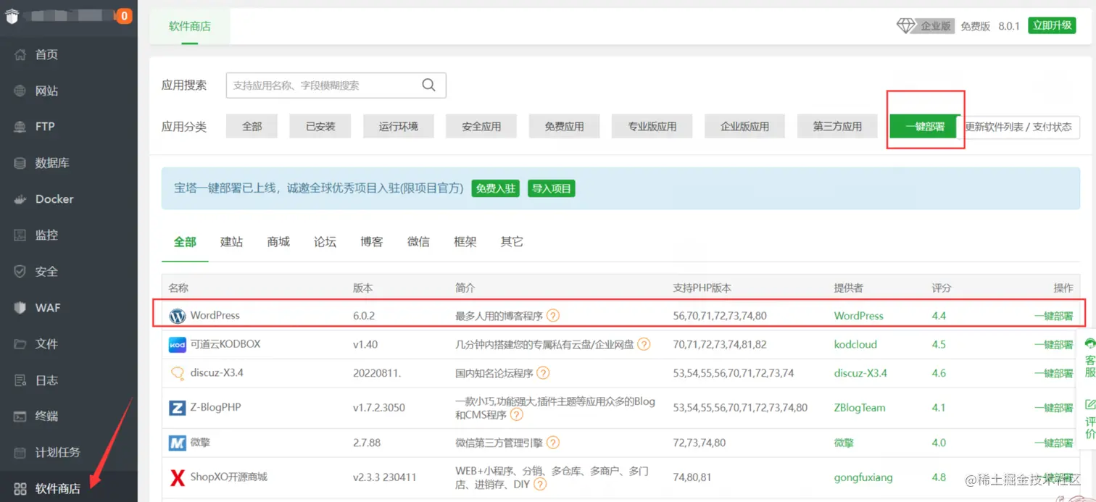Click the Docker whale icon
The image size is (1096, 502).
pos(20,199)
